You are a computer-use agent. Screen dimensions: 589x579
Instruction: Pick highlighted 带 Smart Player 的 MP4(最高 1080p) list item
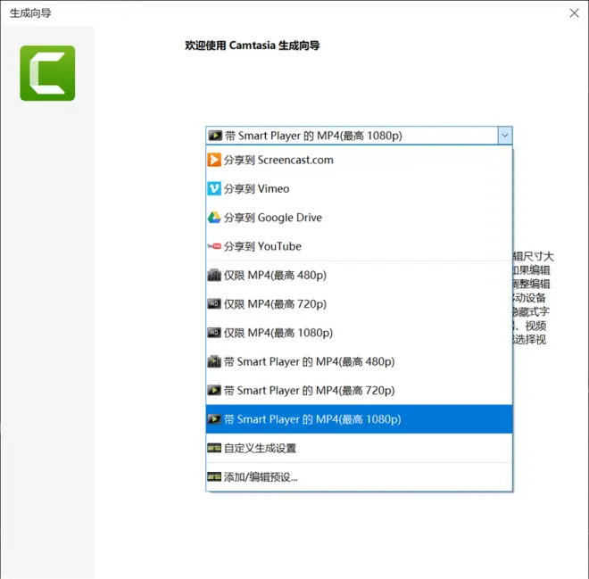pyautogui.click(x=359, y=419)
